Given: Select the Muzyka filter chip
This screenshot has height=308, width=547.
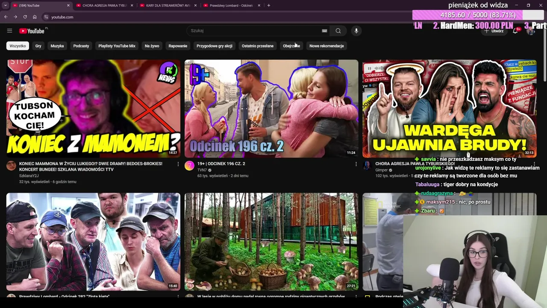Looking at the screenshot, I should pos(57,46).
